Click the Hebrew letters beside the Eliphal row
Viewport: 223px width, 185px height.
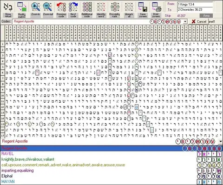210,176
